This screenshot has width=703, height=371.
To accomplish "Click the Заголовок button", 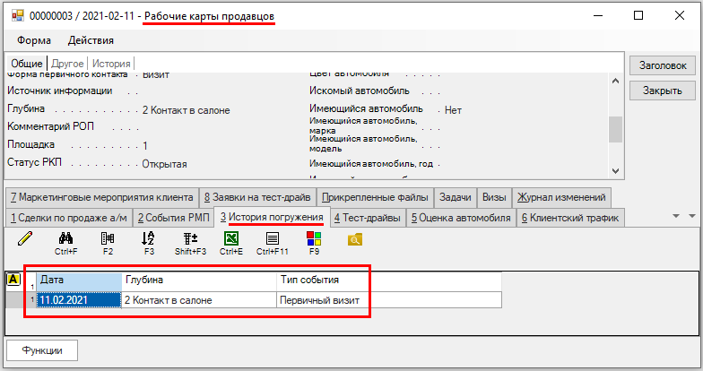I will pos(662,65).
